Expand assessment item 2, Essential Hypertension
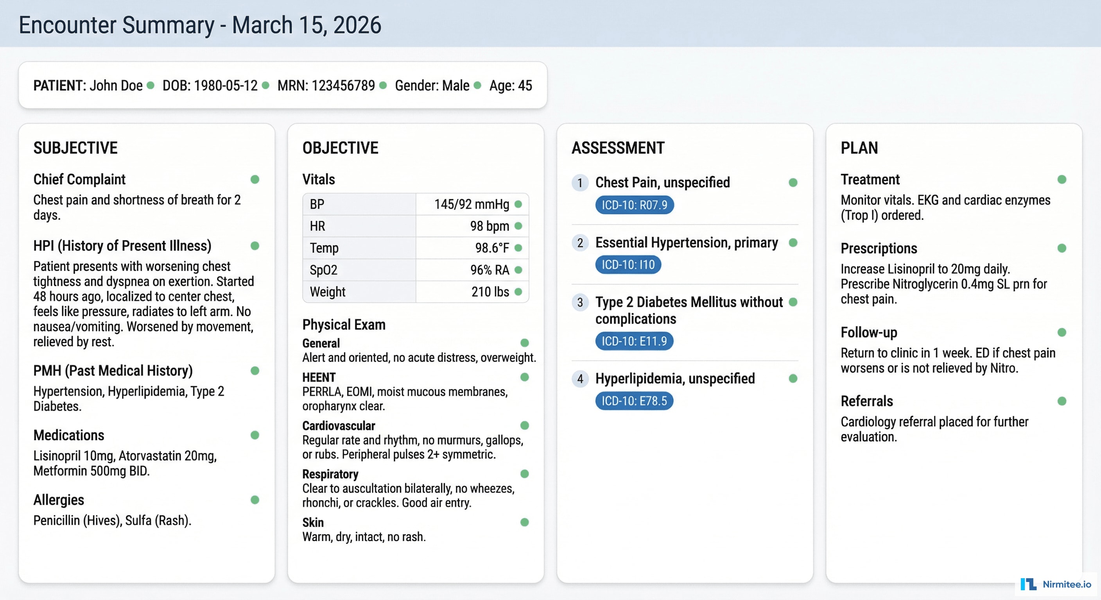 (686, 243)
